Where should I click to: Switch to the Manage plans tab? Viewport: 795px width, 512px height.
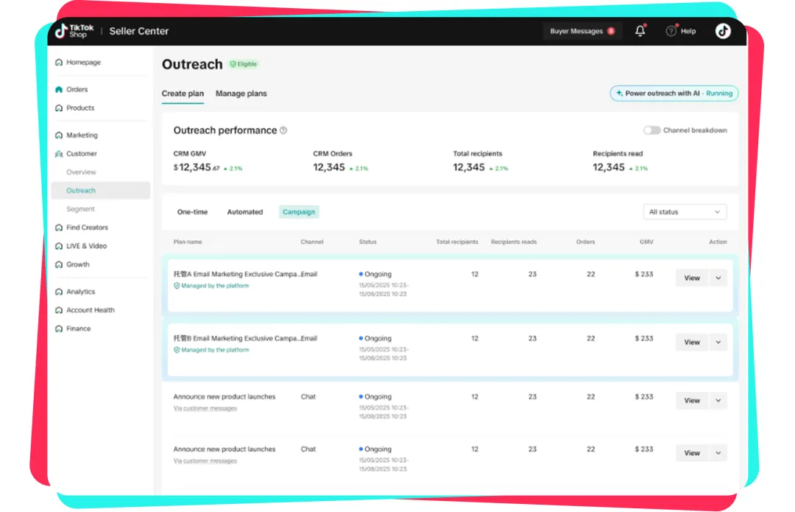[241, 94]
